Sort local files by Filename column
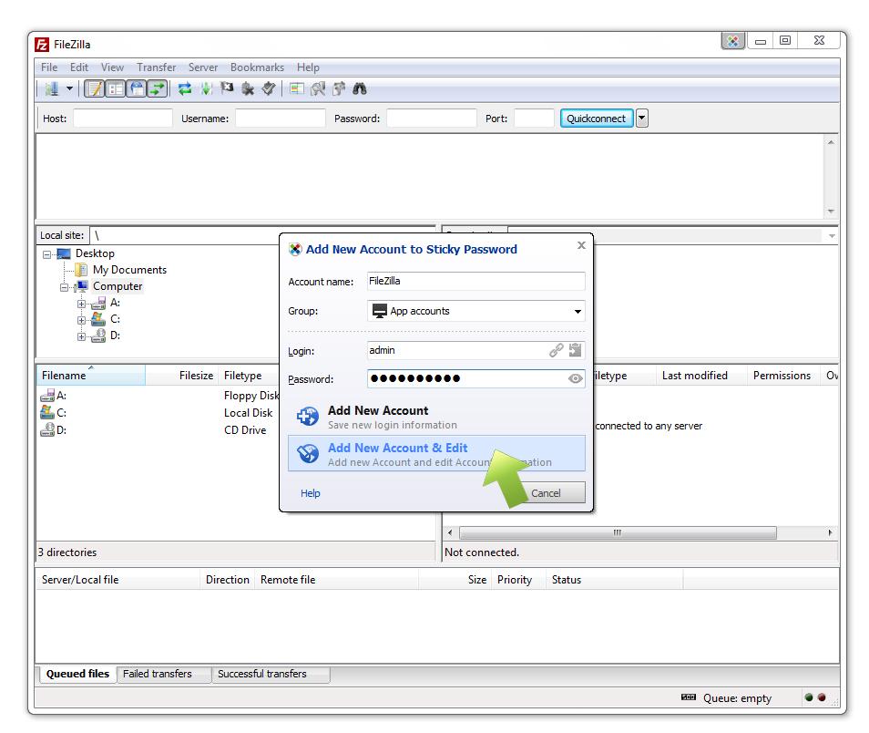 [x=91, y=375]
